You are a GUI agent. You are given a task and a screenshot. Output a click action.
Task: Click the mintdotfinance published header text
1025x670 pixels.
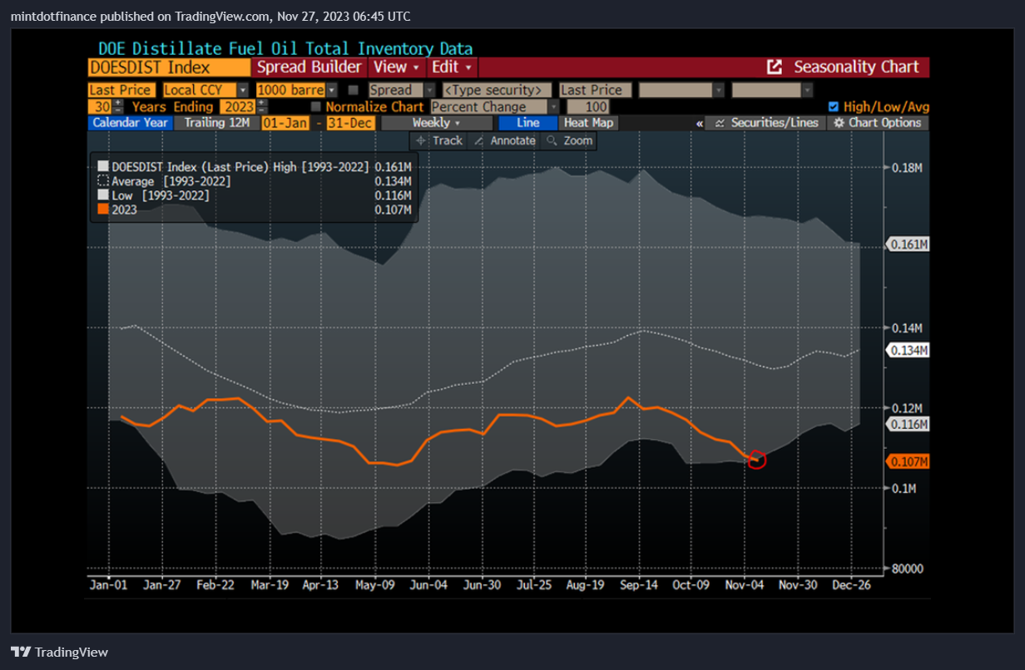click(210, 17)
